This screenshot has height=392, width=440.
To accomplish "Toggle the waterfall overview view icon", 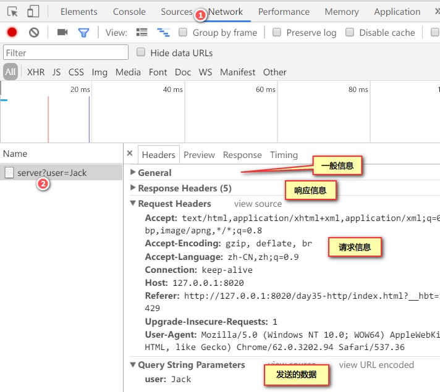I will 163,33.
